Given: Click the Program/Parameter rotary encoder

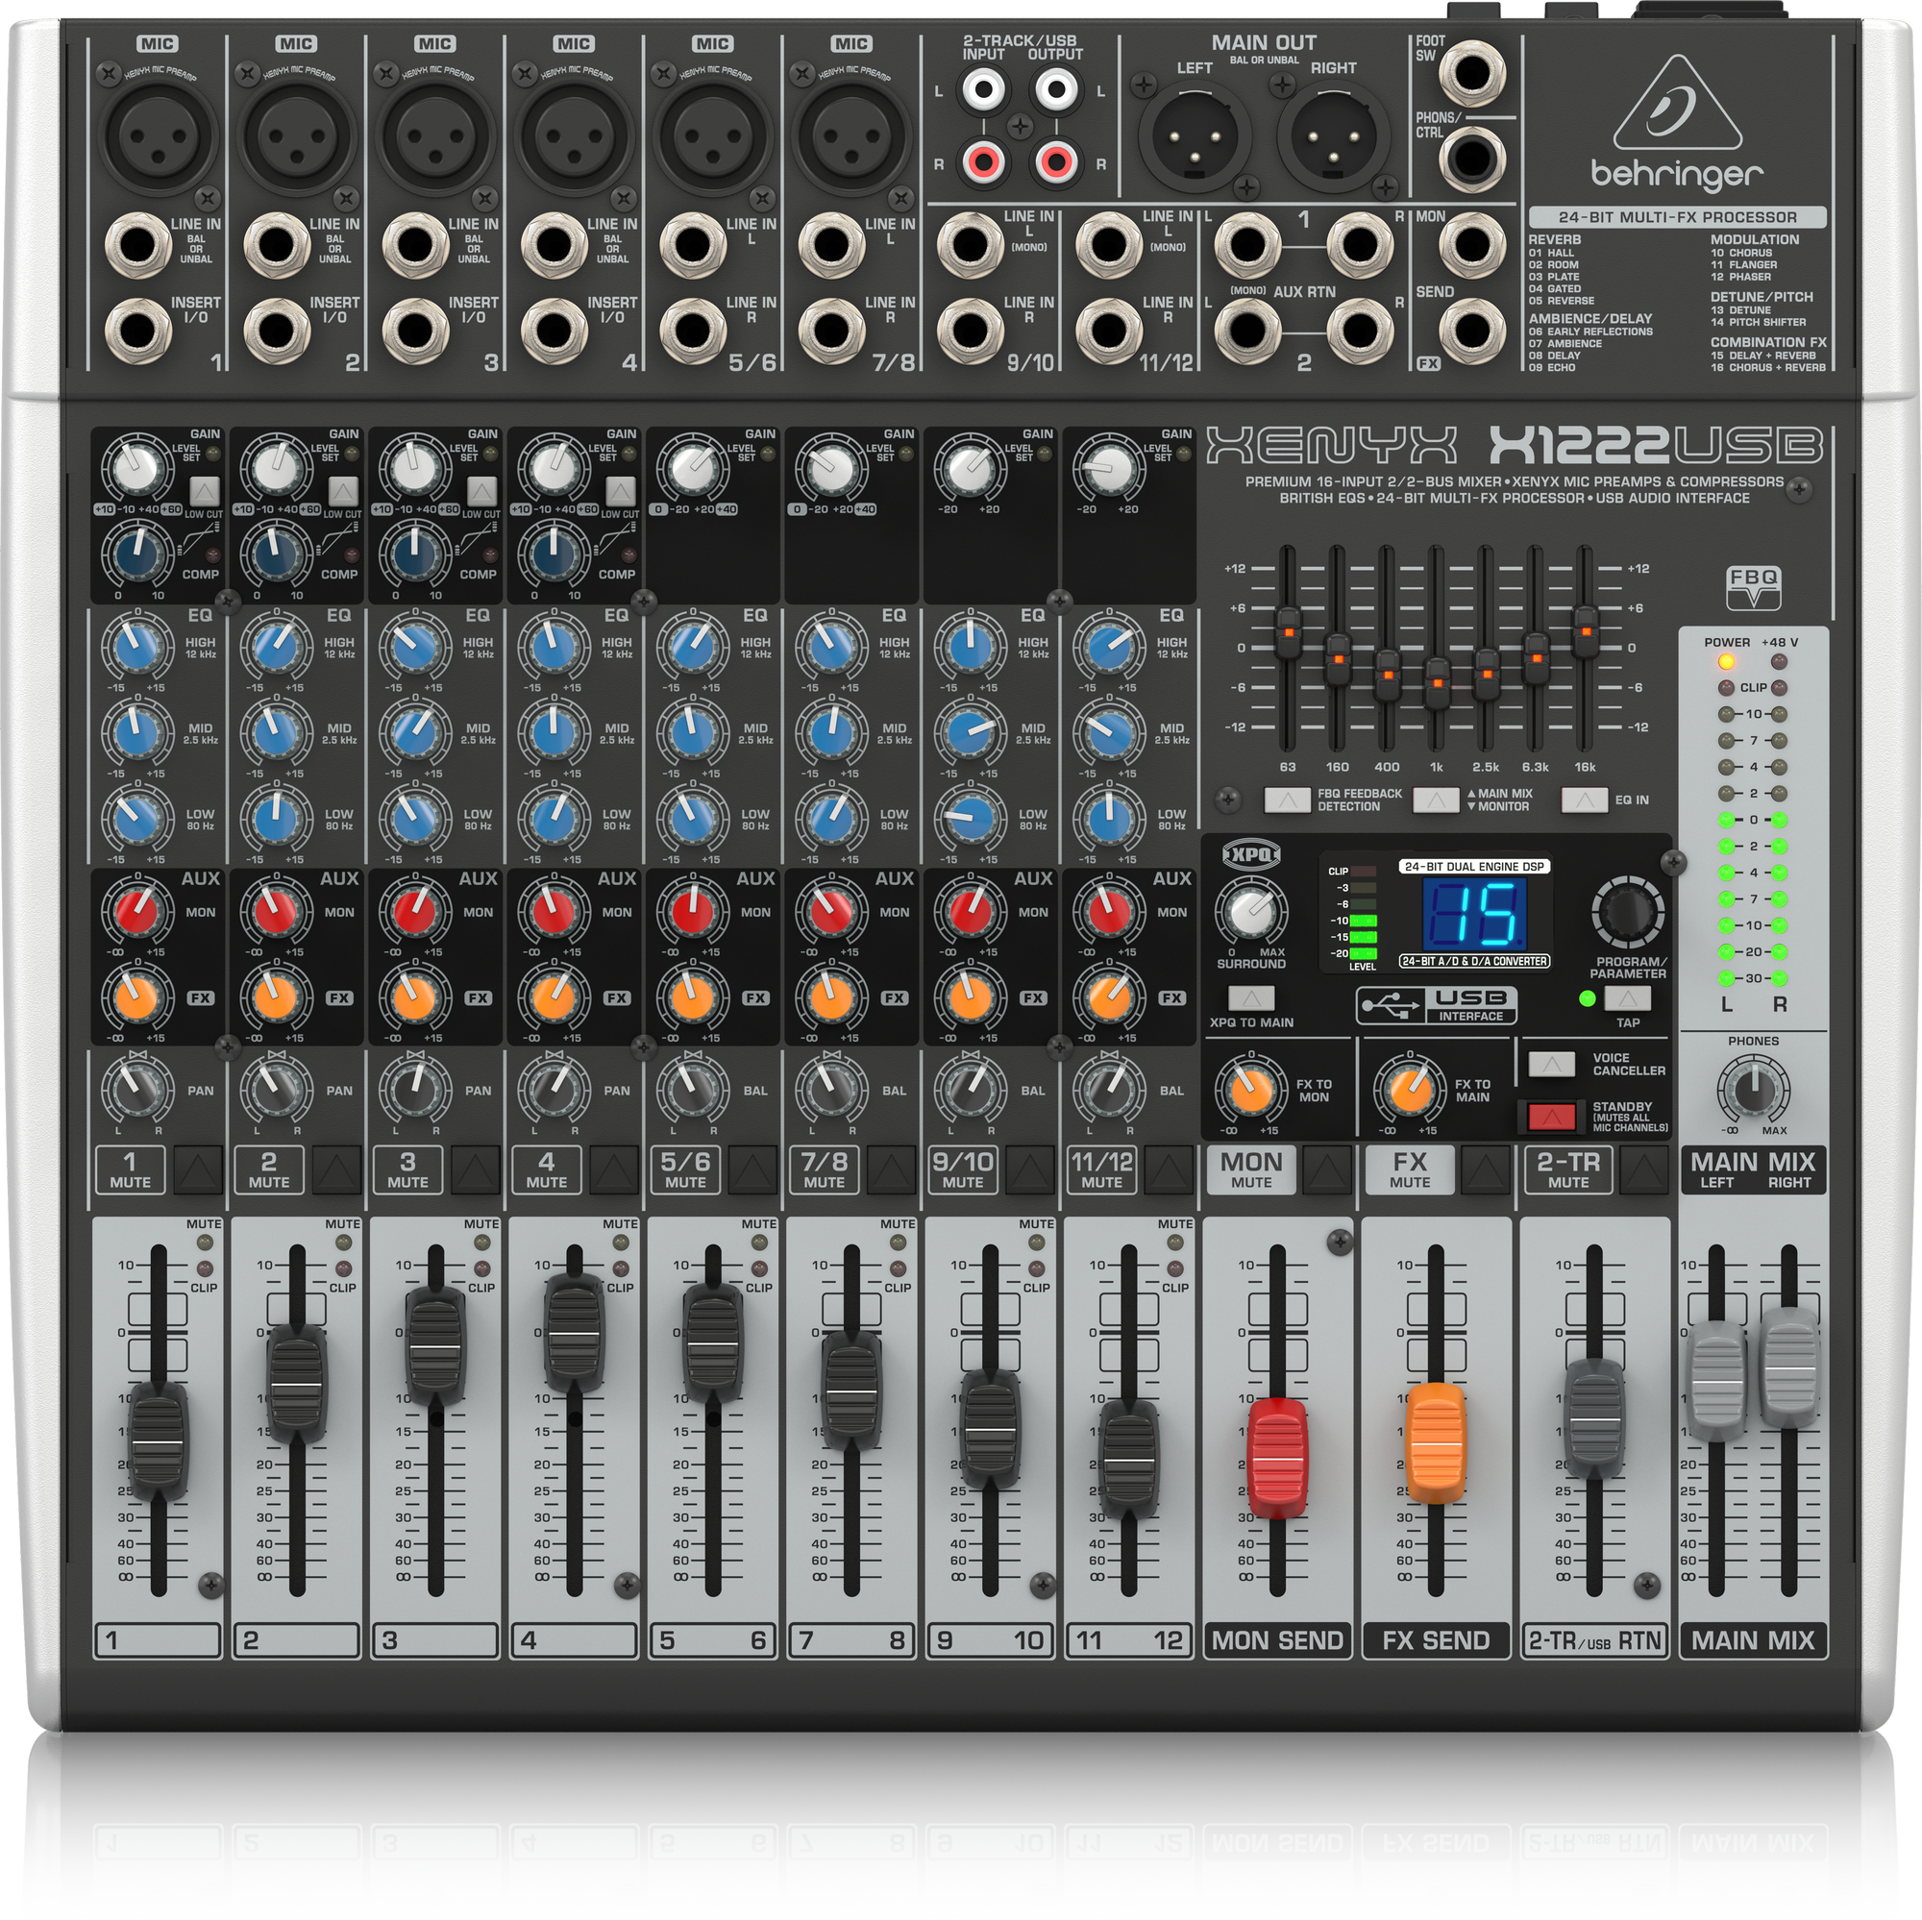Looking at the screenshot, I should [x=1628, y=911].
